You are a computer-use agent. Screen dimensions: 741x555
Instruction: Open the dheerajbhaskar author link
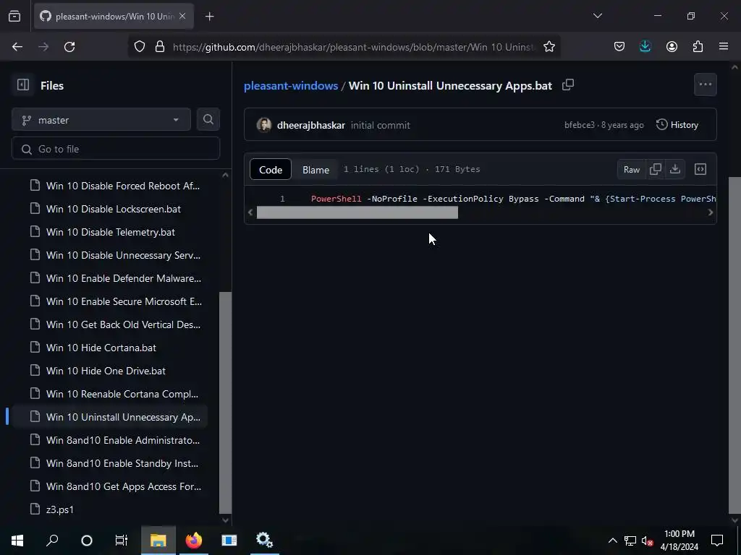pyautogui.click(x=311, y=125)
